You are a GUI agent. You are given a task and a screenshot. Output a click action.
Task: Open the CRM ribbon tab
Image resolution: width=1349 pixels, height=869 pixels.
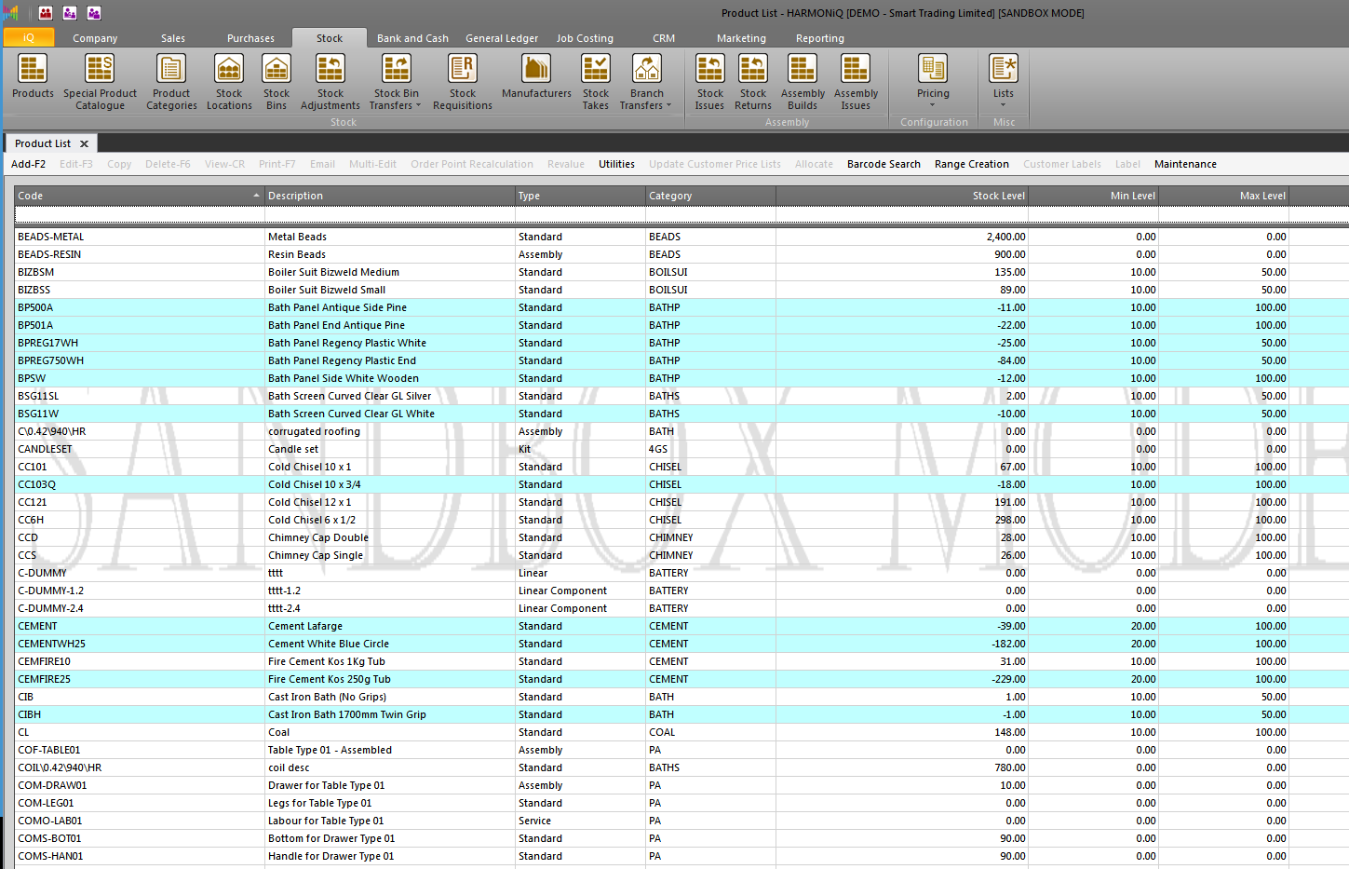663,38
